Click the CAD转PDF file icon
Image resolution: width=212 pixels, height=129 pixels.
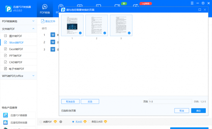tap(6, 62)
